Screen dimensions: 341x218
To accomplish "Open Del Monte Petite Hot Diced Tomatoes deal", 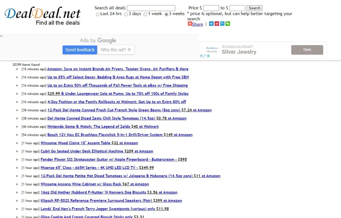I will click(130, 176).
